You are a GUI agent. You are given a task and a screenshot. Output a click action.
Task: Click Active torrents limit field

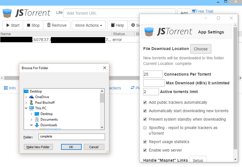(x=151, y=92)
